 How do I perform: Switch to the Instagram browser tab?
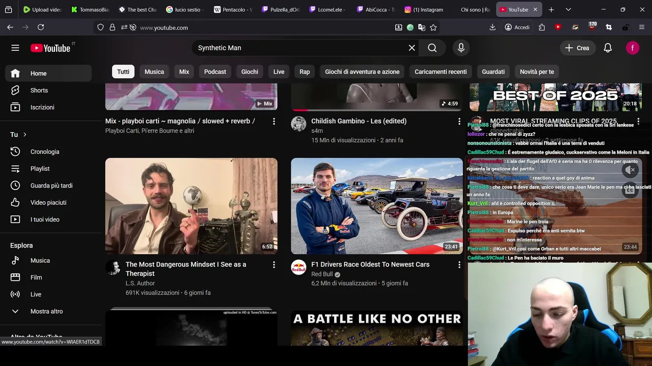pos(424,10)
